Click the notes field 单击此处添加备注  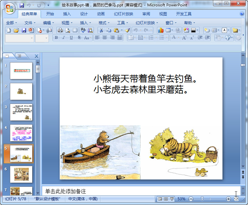point(141,191)
